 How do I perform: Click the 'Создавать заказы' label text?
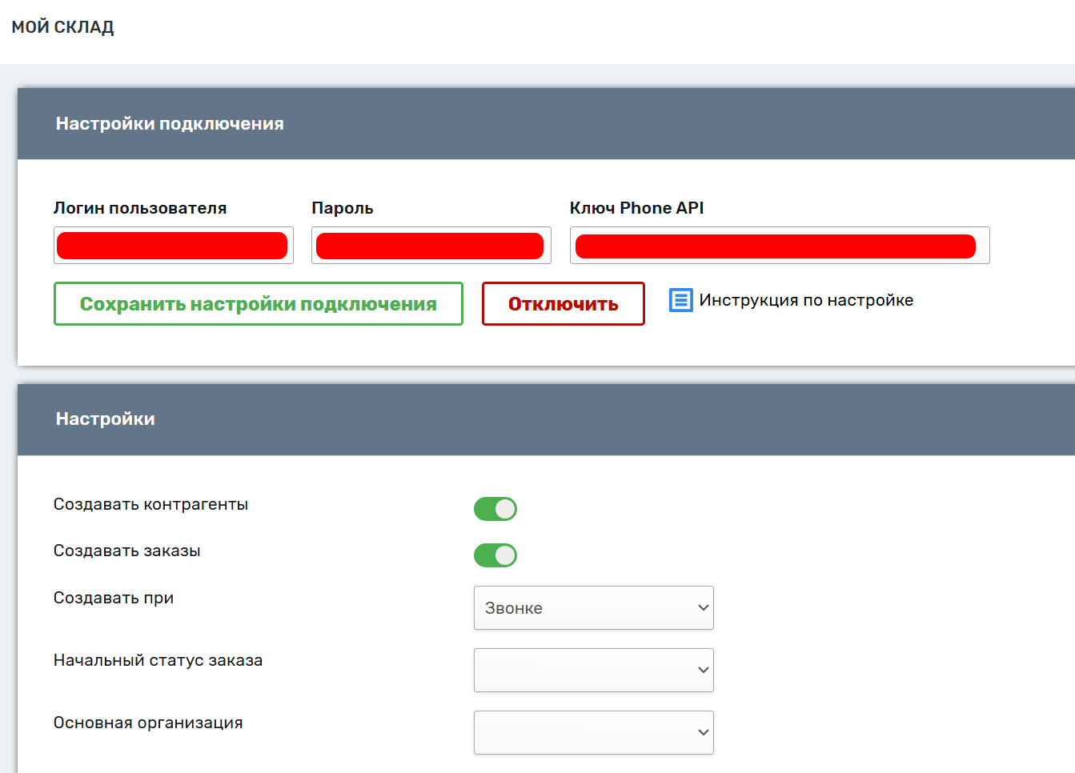(126, 551)
